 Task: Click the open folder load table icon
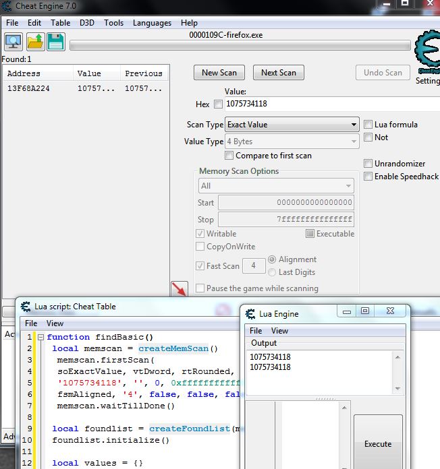[34, 42]
